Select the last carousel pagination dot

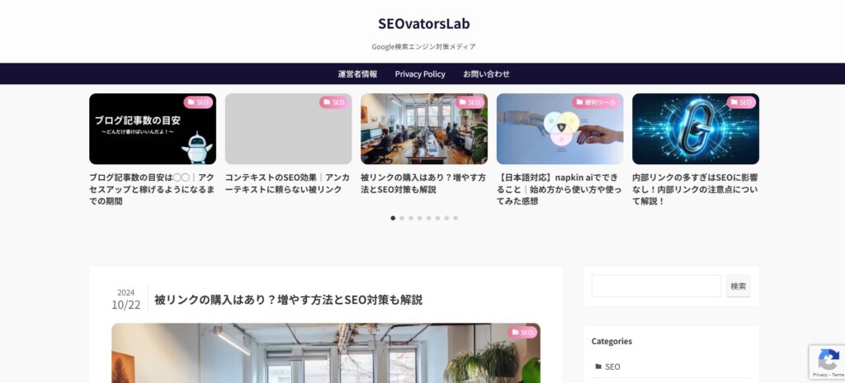pos(456,218)
